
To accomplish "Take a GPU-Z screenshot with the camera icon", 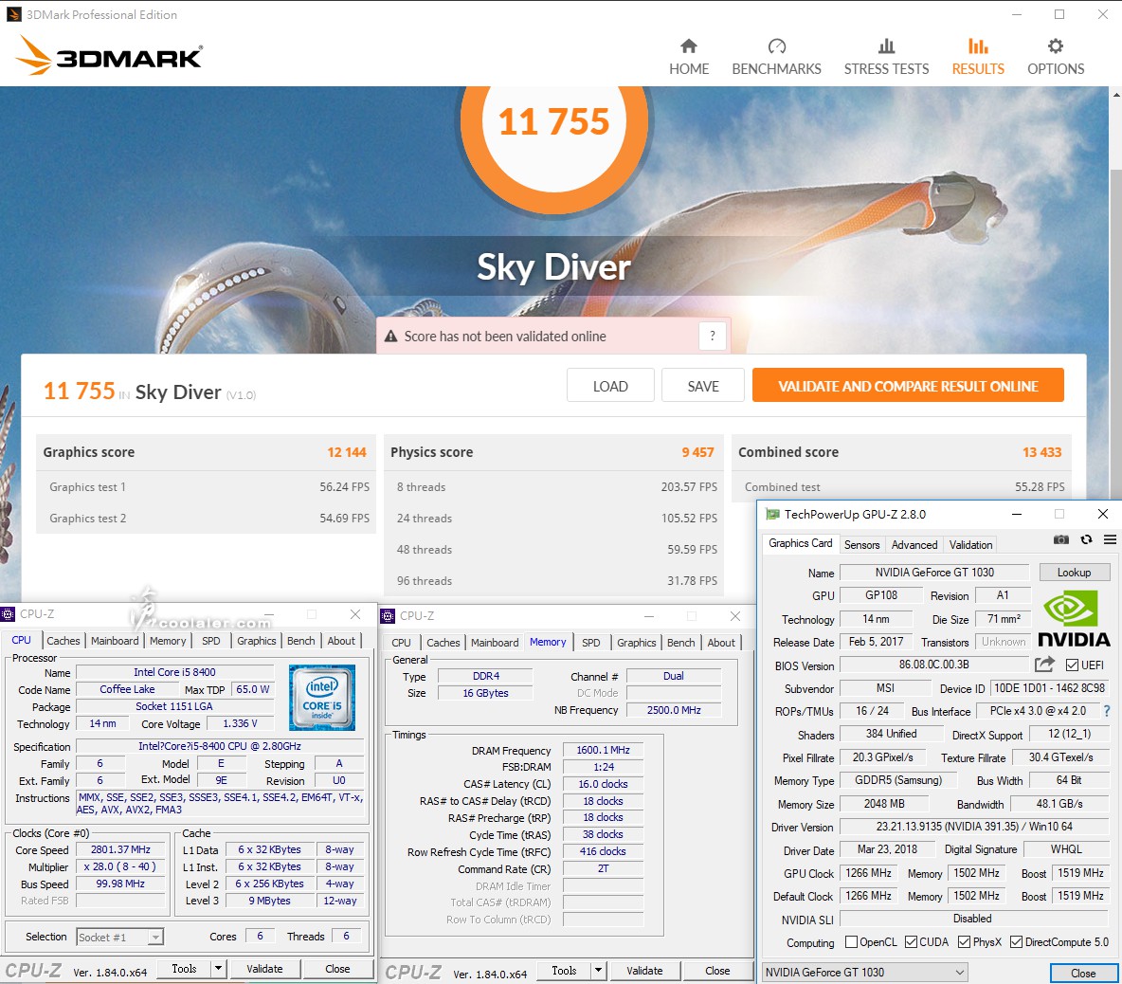I will click(1060, 539).
